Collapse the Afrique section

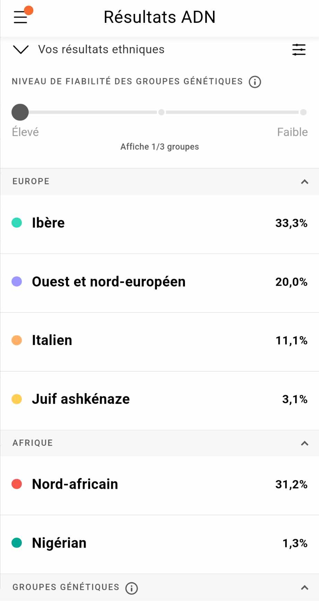(x=304, y=443)
